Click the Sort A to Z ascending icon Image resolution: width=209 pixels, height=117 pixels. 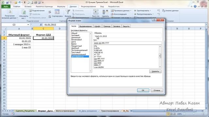coord(50,12)
